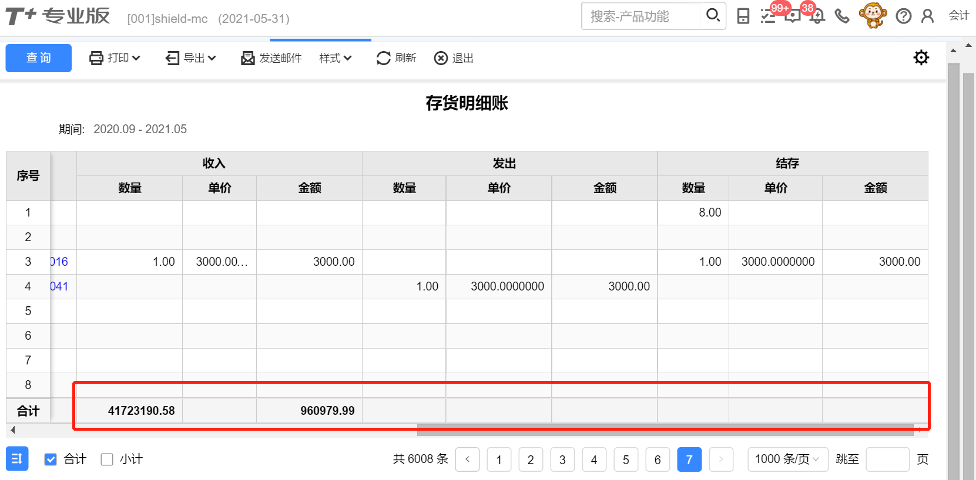This screenshot has width=976, height=480.
Task: Click the phone support icon
Action: click(842, 16)
